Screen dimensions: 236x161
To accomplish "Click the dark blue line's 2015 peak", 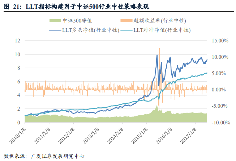I will pos(157,55).
